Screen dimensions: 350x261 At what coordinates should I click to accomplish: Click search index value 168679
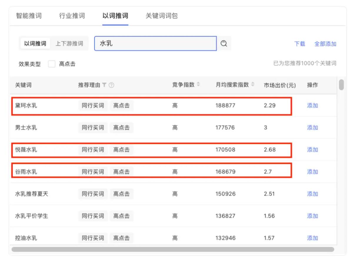pos(225,172)
